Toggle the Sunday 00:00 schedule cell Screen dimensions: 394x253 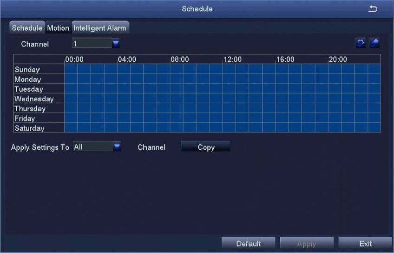pyautogui.click(x=71, y=69)
